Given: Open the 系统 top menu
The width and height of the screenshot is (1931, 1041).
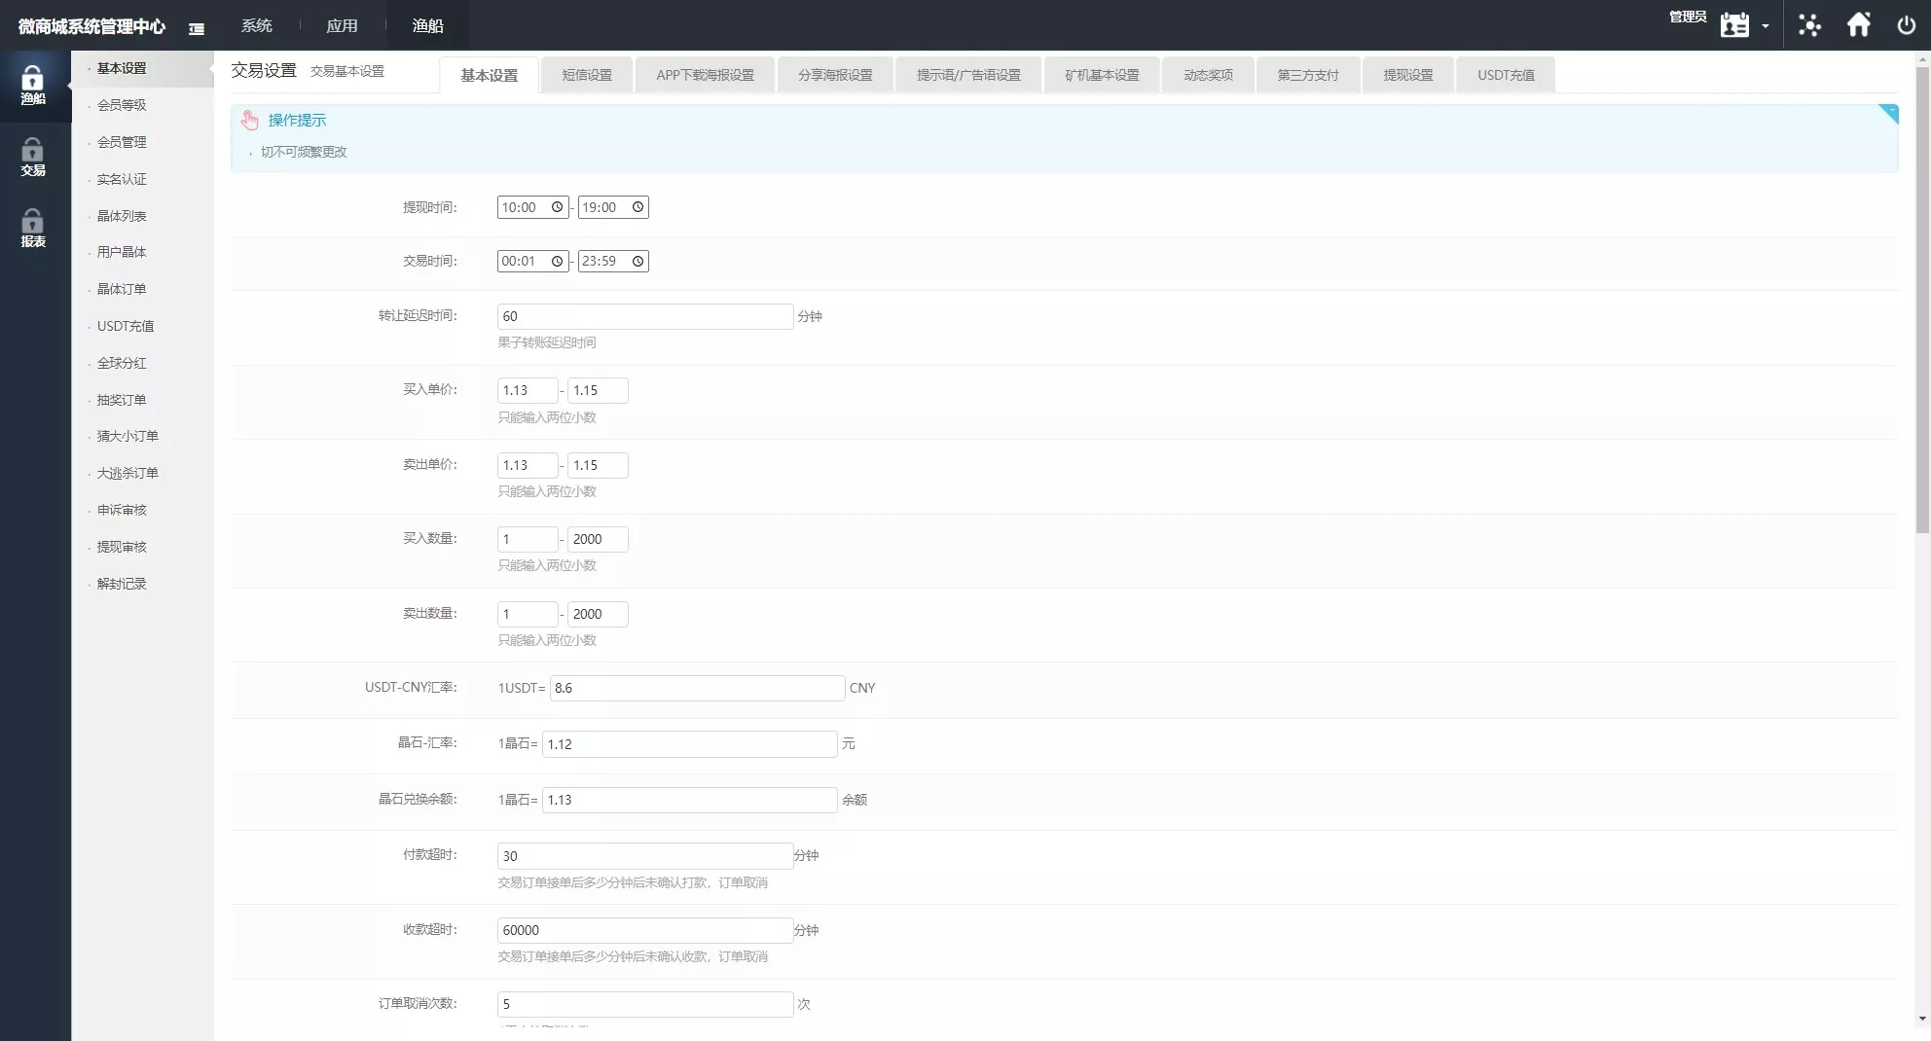Looking at the screenshot, I should pos(257,25).
